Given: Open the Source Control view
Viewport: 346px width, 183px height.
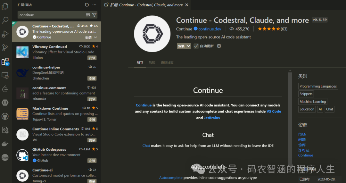Looking at the screenshot, I should (5, 48).
